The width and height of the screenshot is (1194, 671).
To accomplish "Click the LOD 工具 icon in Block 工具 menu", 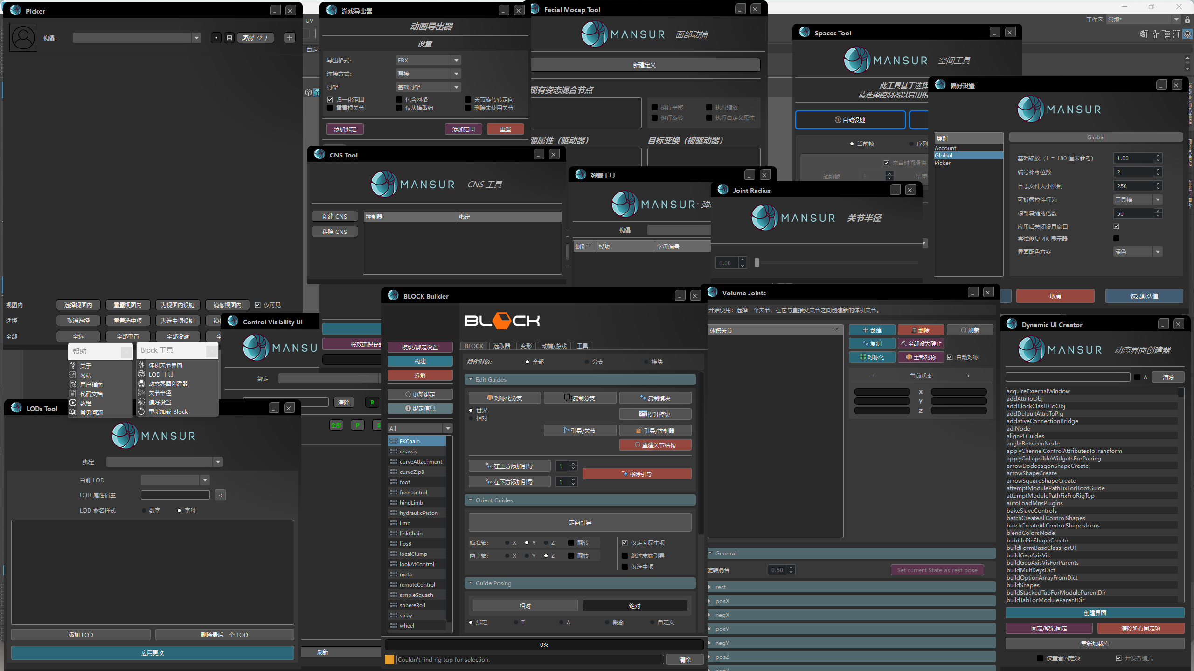I will point(141,374).
